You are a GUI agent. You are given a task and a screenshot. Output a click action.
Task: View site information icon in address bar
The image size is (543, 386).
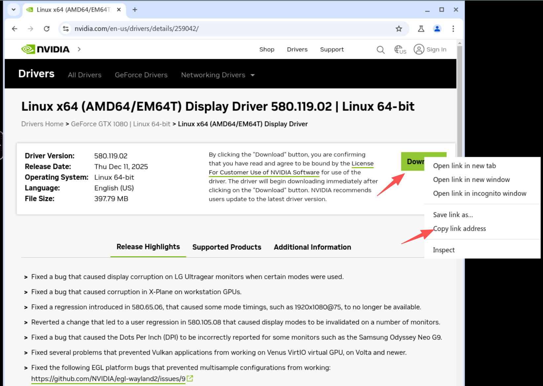pyautogui.click(x=66, y=29)
